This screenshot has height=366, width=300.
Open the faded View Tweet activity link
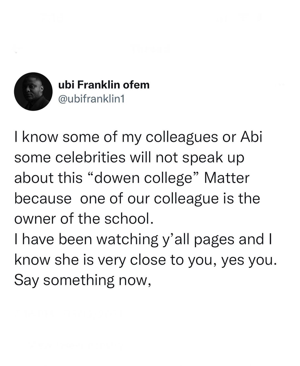[x=75, y=345]
